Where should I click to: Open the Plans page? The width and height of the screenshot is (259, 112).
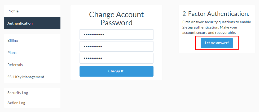(12, 53)
